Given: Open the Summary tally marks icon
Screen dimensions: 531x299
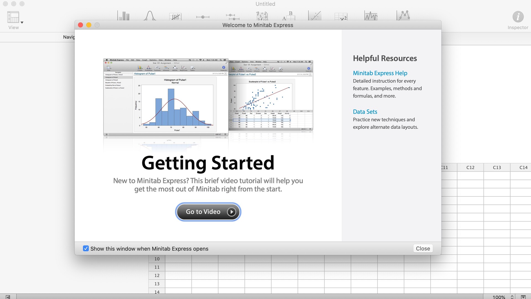Looking at the screenshot, I should click(x=175, y=17).
